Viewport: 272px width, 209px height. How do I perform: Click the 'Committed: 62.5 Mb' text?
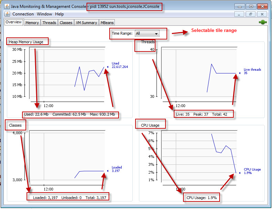(x=69, y=114)
